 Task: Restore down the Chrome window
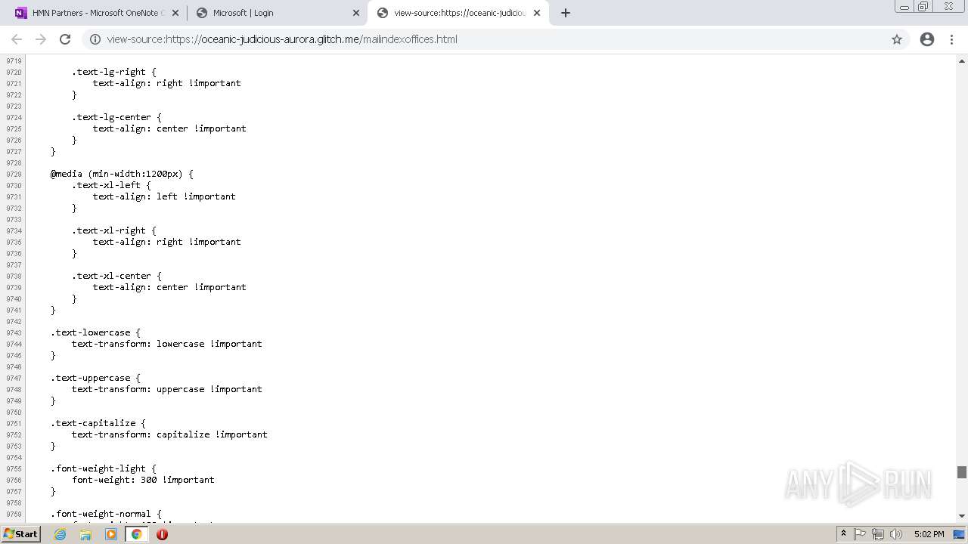pos(923,7)
